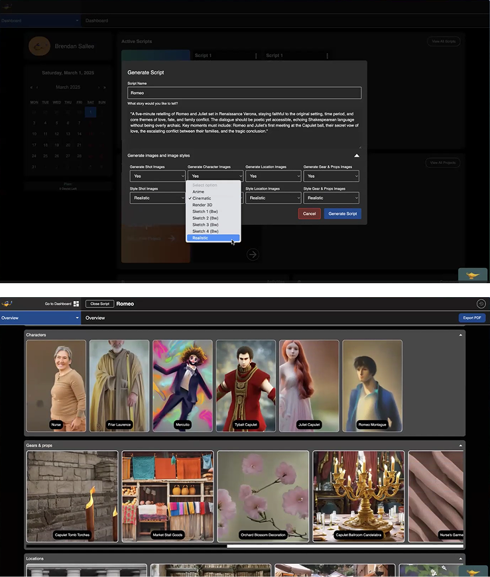Click the Close Script button
Screen dimensions: 490x577
click(99, 304)
